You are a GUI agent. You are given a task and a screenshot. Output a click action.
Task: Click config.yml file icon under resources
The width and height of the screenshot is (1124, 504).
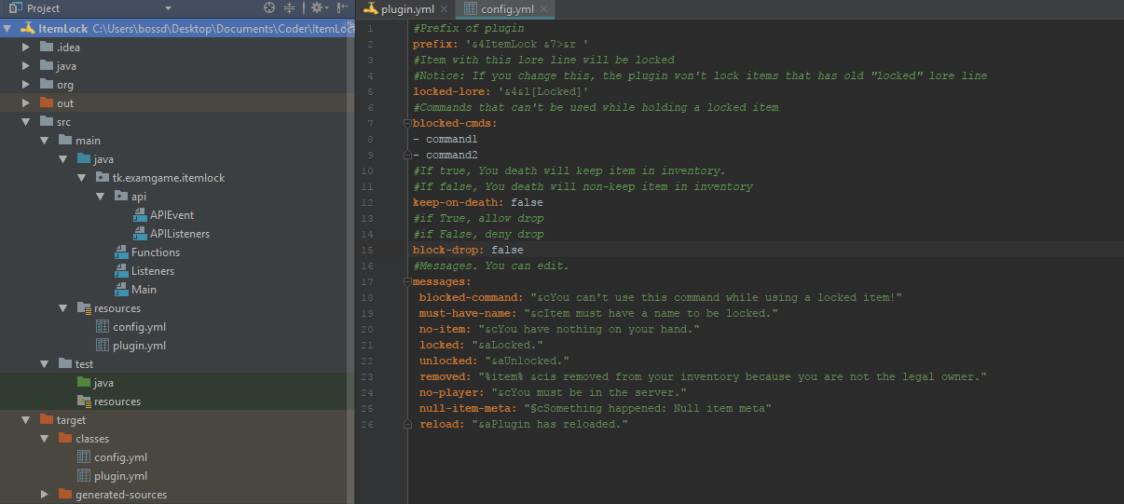(x=103, y=327)
